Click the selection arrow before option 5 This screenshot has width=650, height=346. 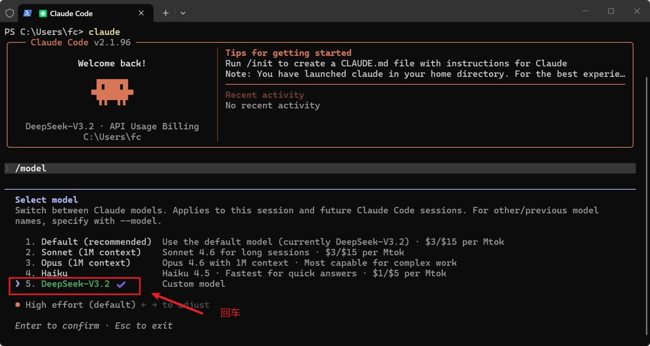point(18,284)
